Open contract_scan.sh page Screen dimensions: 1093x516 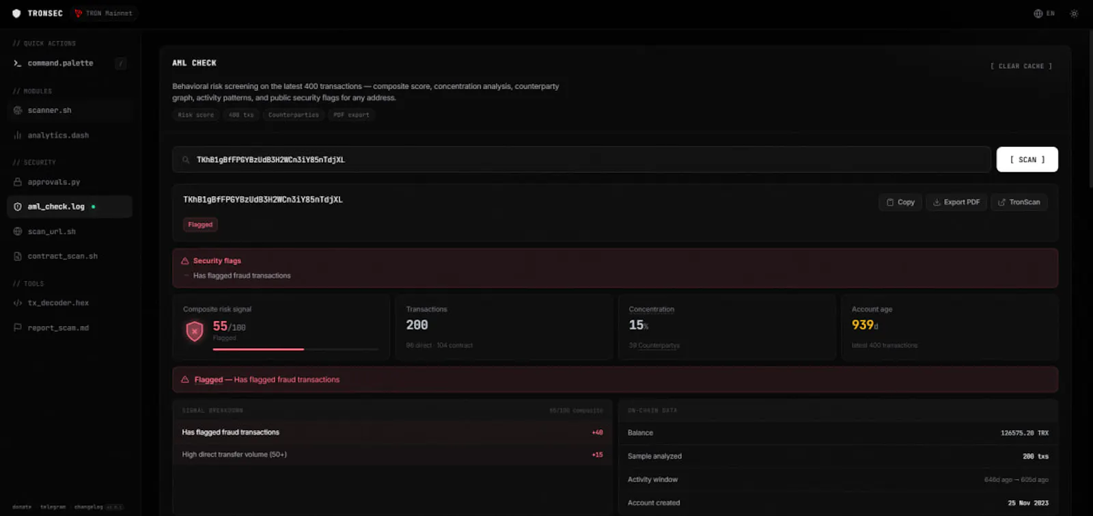point(70,256)
